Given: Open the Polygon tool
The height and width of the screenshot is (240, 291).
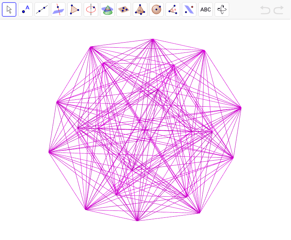Looking at the screenshot, I should point(75,9).
